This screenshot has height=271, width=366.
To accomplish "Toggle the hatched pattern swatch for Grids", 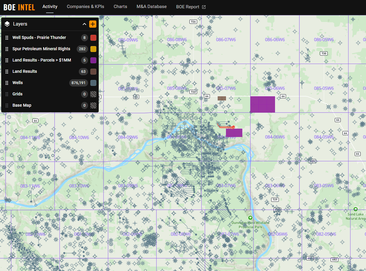I will pos(93,94).
